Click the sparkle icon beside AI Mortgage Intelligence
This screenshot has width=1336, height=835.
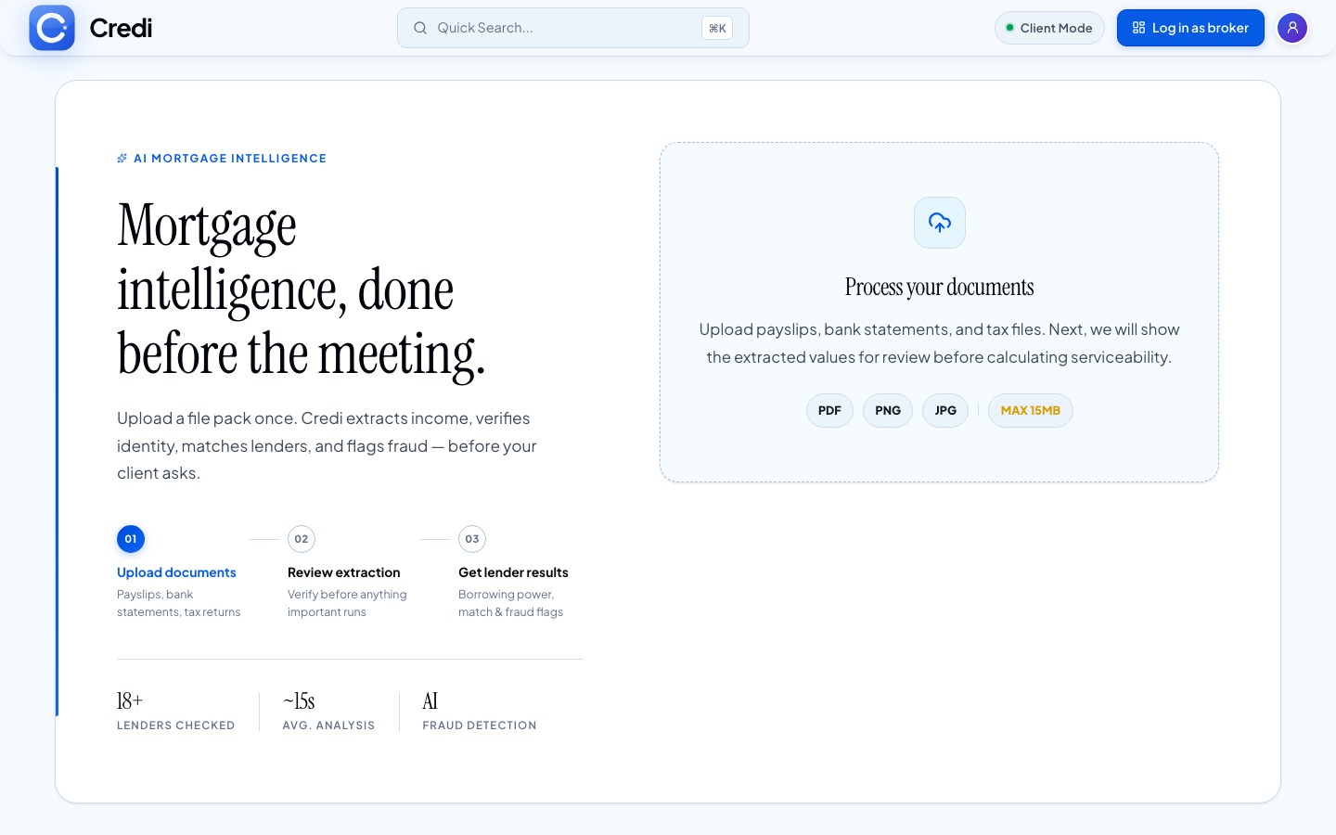click(122, 159)
